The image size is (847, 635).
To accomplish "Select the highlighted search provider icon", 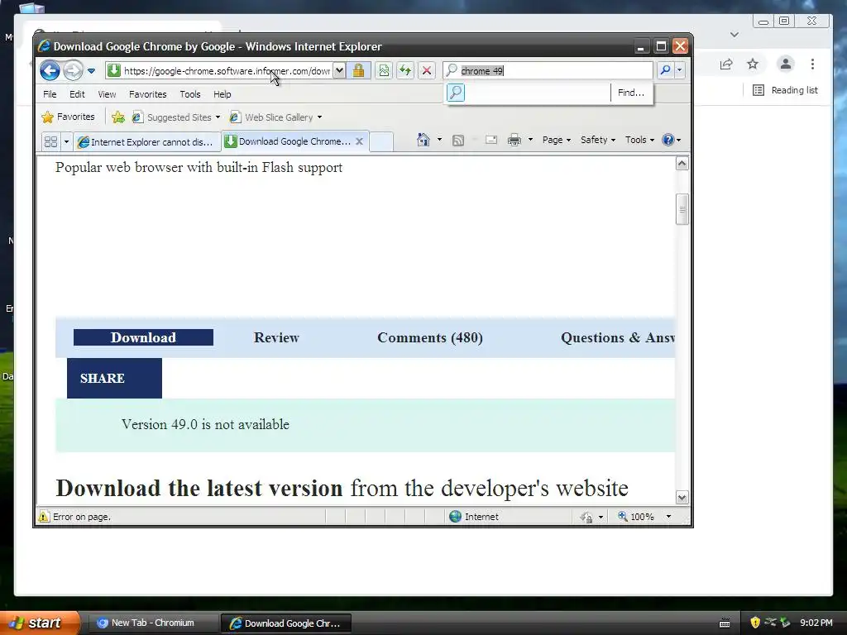I will pyautogui.click(x=456, y=93).
